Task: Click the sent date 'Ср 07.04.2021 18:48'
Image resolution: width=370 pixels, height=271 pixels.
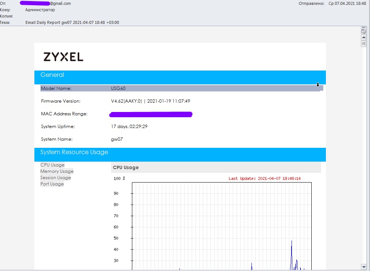Action: pos(347,3)
